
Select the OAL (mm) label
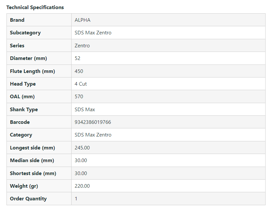[22, 97]
